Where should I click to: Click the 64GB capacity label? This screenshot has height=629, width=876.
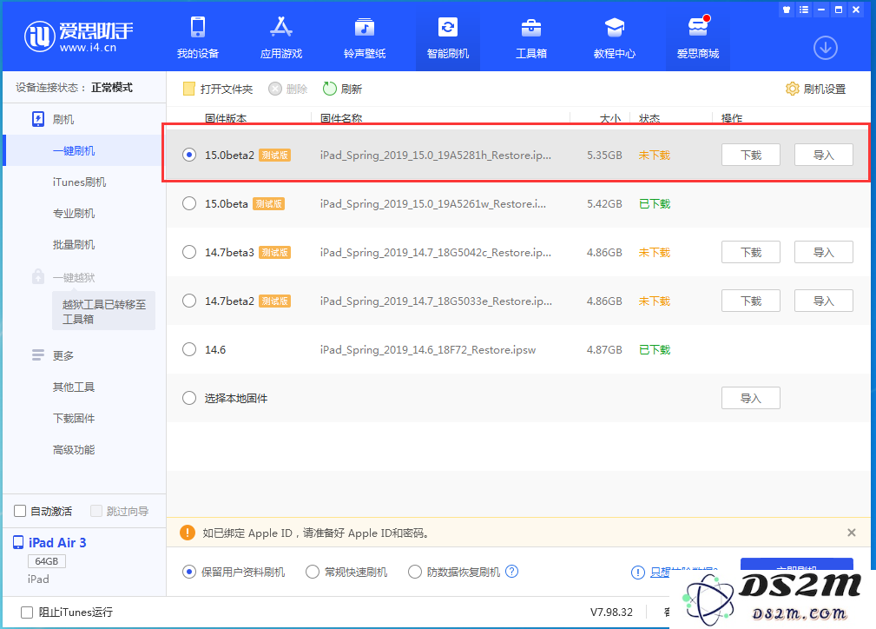click(47, 560)
